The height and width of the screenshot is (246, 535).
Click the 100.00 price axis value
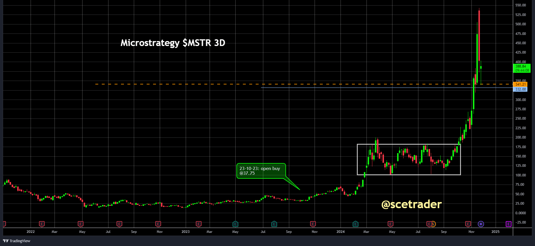520,175
